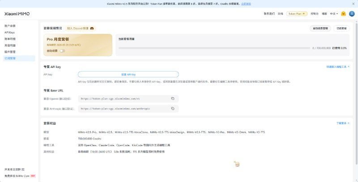Click the QR code icon beside 开发者交流群
Screen dimensions: 358x182
[23, 169]
